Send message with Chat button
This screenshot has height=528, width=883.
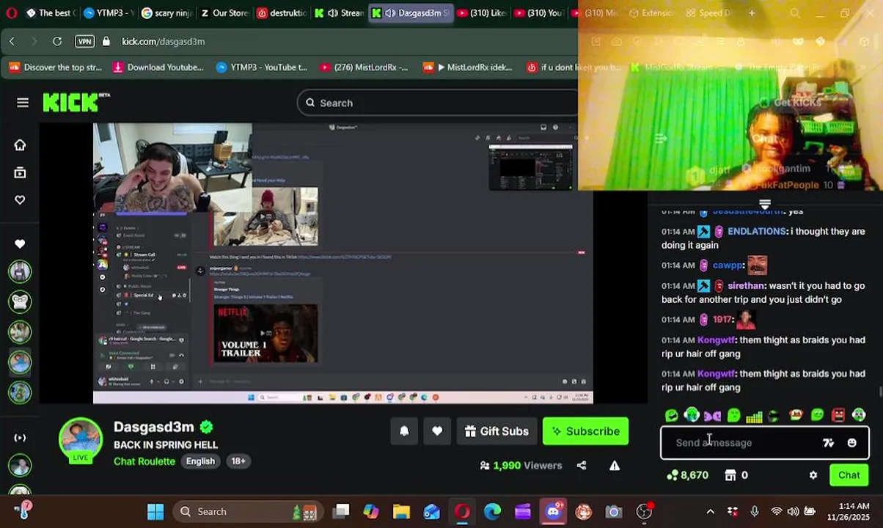(849, 475)
